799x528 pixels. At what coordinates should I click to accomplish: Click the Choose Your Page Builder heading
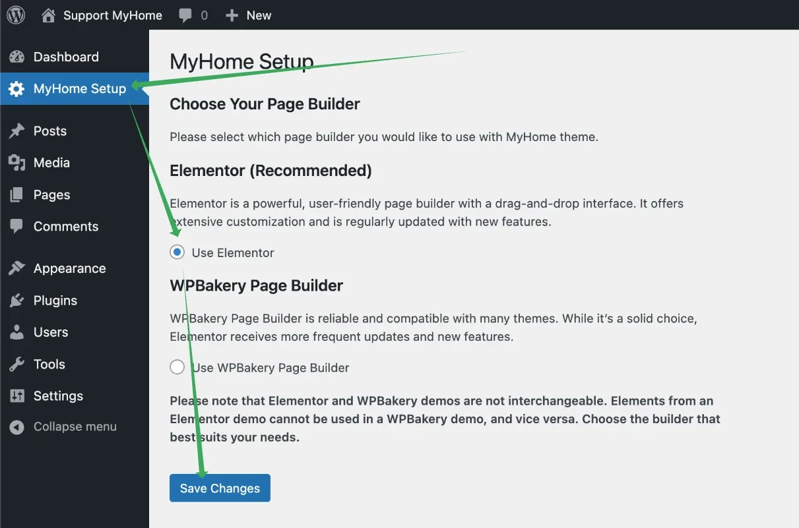[265, 104]
